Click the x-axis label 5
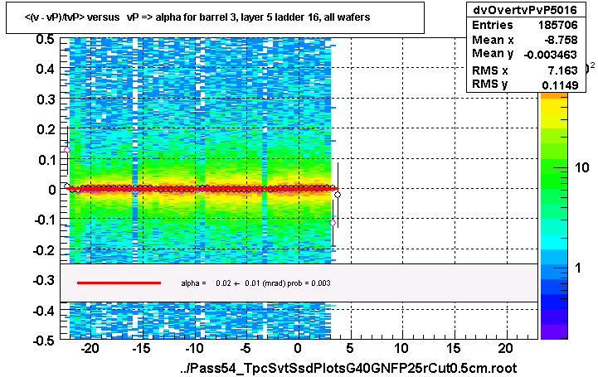Image resolution: width=598 pixels, height=377 pixels. pyautogui.click(x=350, y=348)
